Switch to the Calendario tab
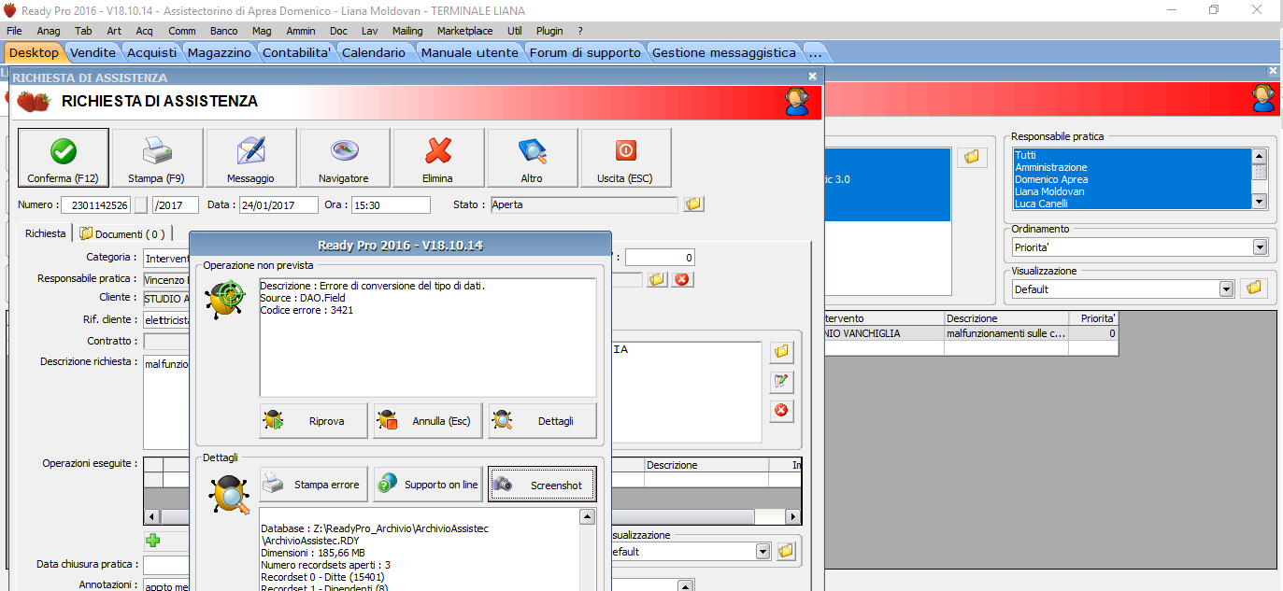This screenshot has height=591, width=1283. pyautogui.click(x=374, y=52)
